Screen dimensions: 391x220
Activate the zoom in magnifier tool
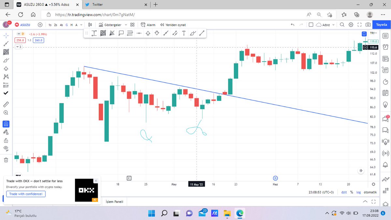click(6, 112)
